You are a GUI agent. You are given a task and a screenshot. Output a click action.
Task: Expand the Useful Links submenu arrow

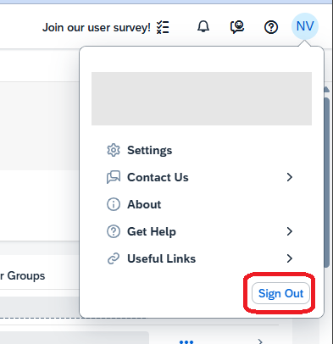coord(289,258)
